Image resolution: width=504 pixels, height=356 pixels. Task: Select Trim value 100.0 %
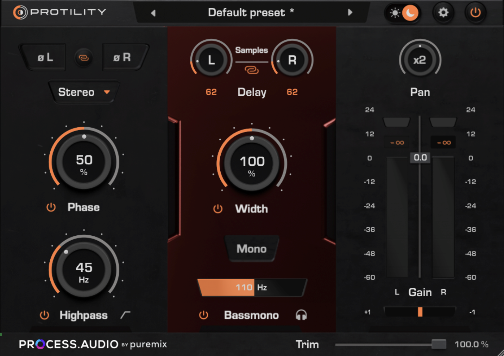(471, 344)
